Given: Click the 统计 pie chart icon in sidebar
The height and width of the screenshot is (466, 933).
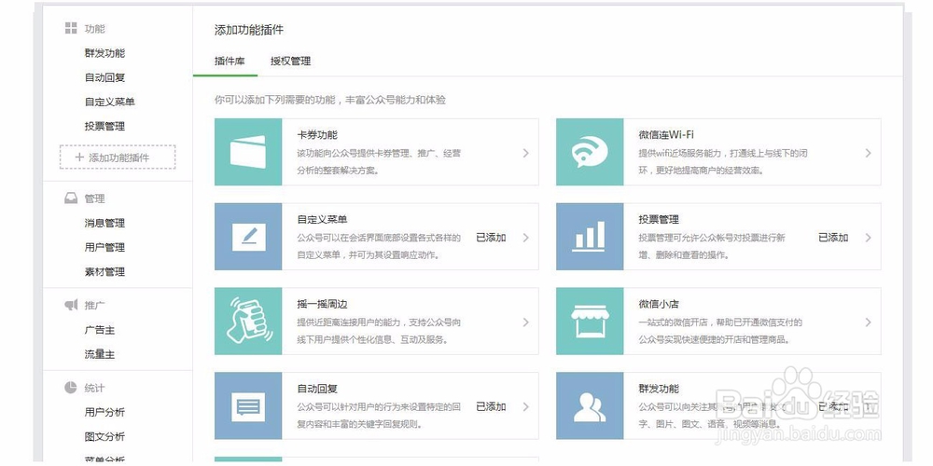Looking at the screenshot, I should 71,388.
